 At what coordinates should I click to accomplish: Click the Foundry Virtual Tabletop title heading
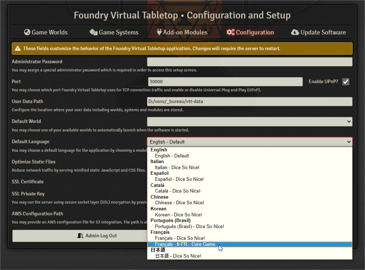(182, 15)
